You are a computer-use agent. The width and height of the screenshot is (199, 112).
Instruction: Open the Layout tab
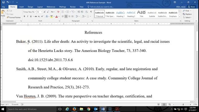(40, 7)
